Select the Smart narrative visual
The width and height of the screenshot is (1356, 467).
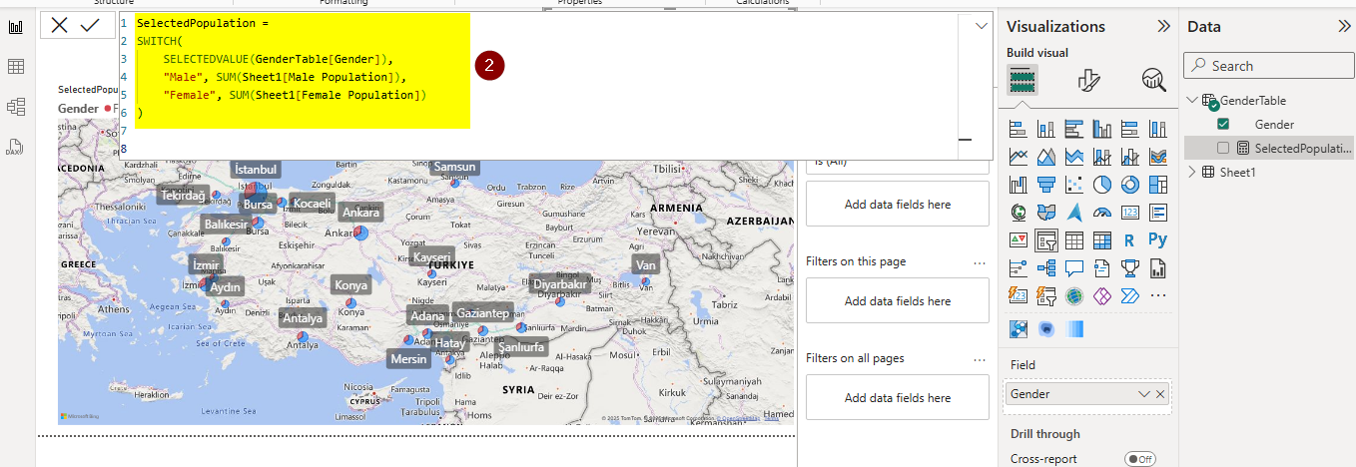click(1102, 268)
